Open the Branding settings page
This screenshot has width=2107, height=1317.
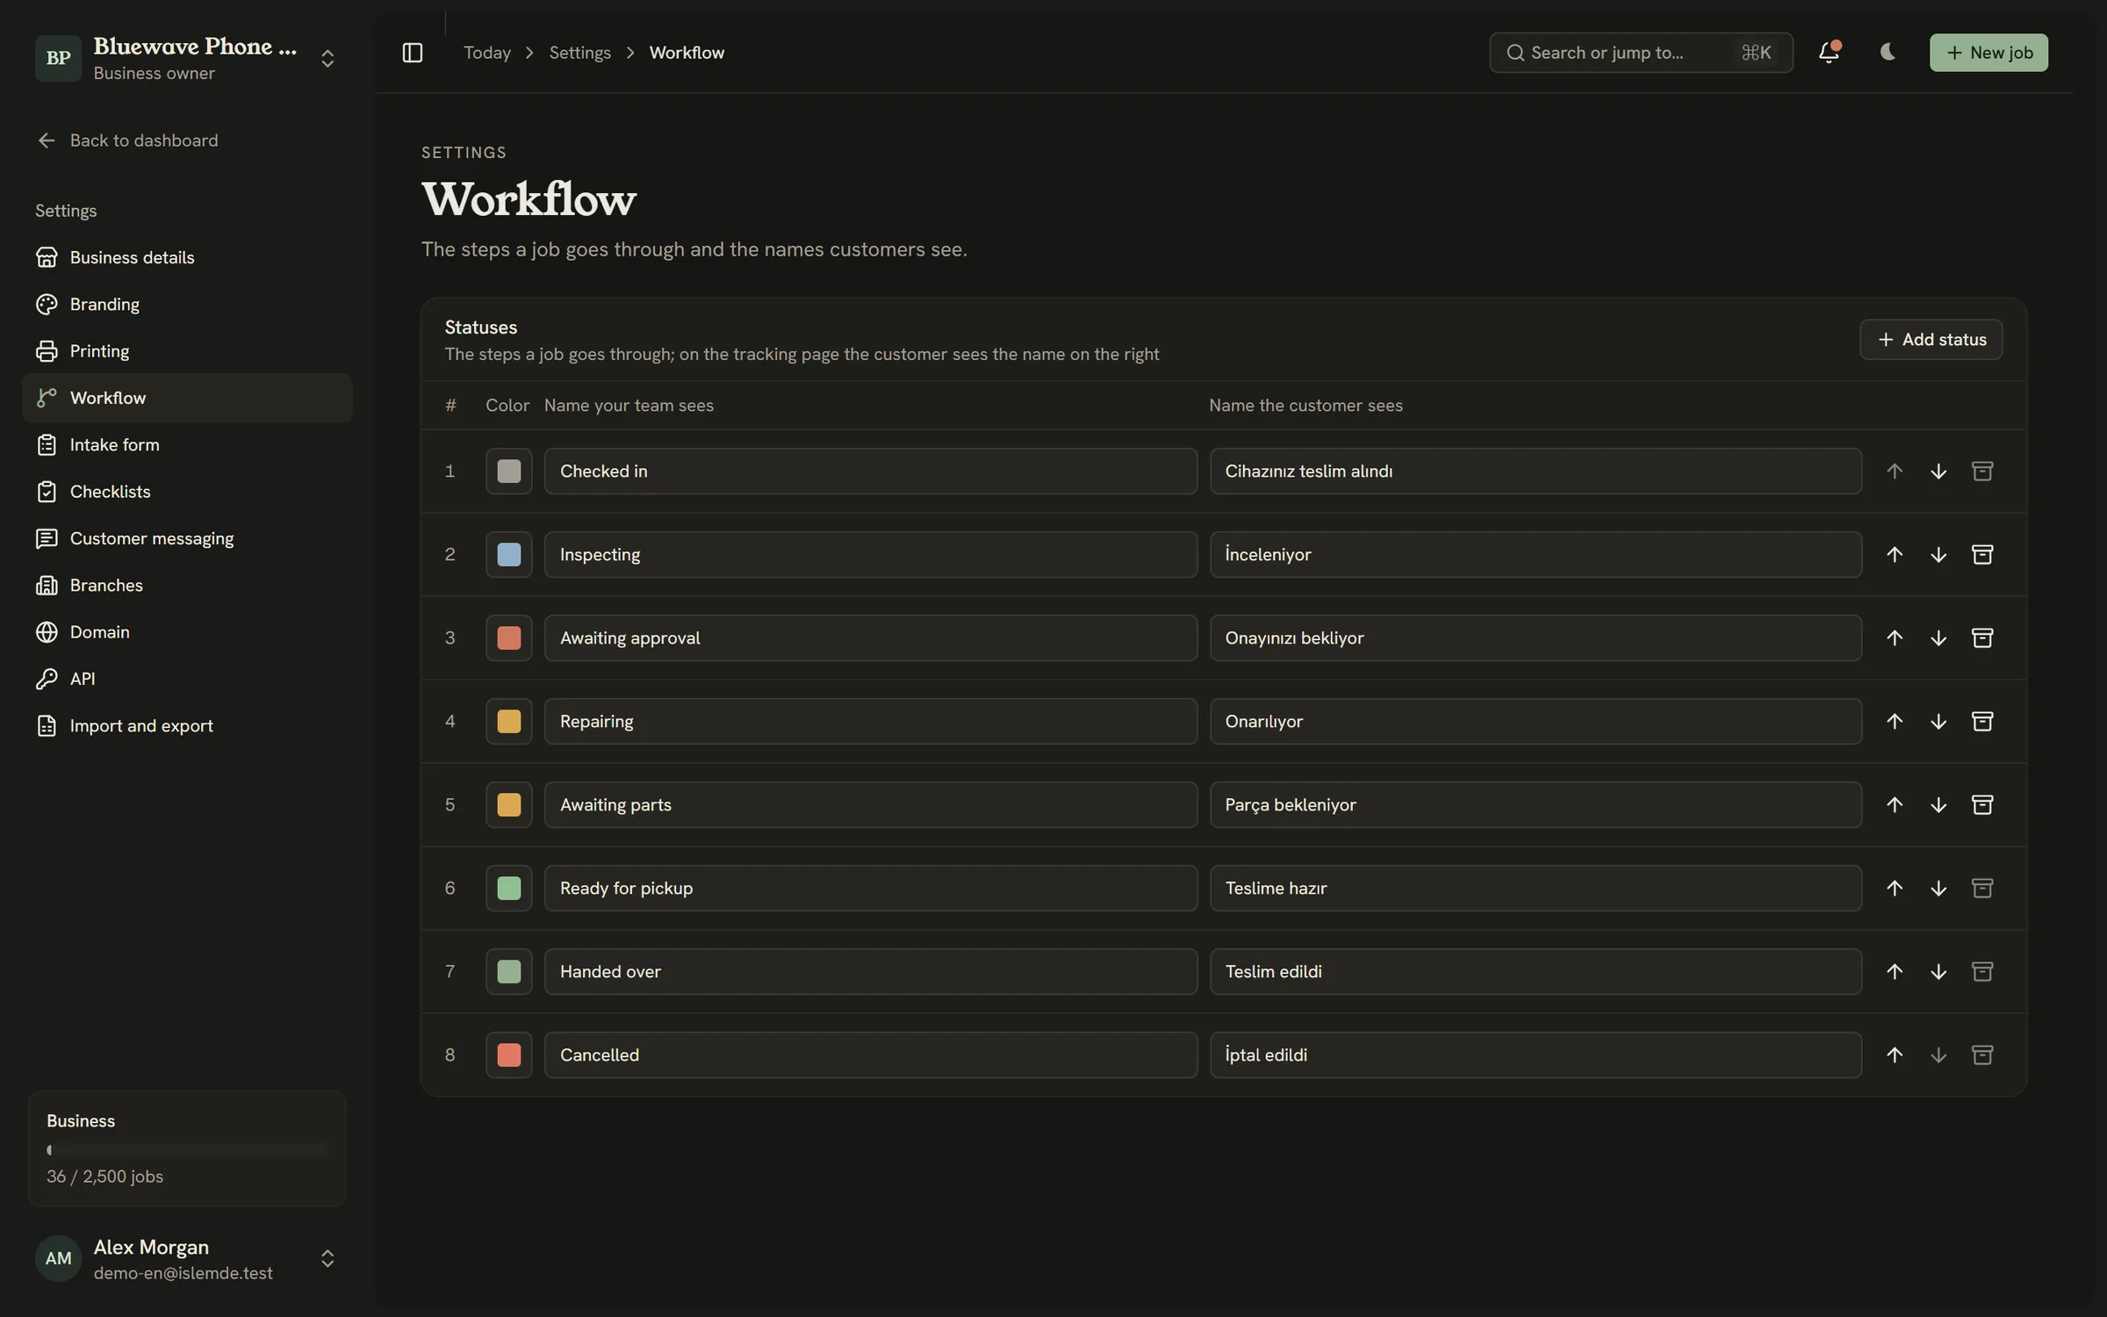(x=187, y=305)
